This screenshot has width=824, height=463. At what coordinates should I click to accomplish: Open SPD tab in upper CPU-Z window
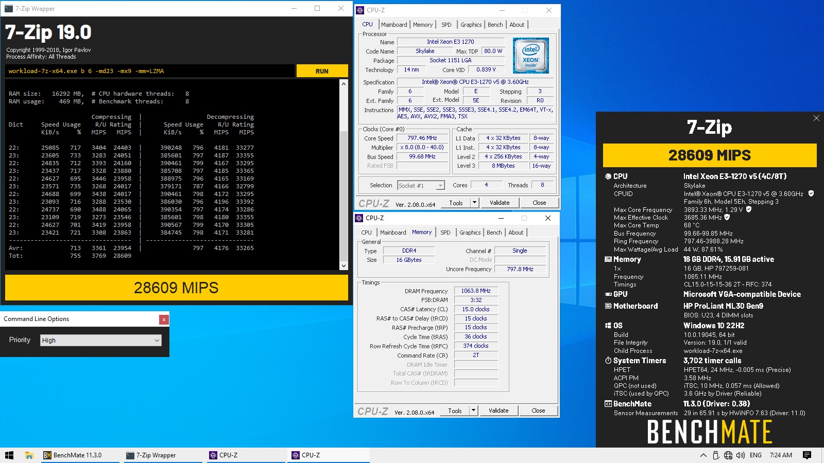[x=447, y=25]
